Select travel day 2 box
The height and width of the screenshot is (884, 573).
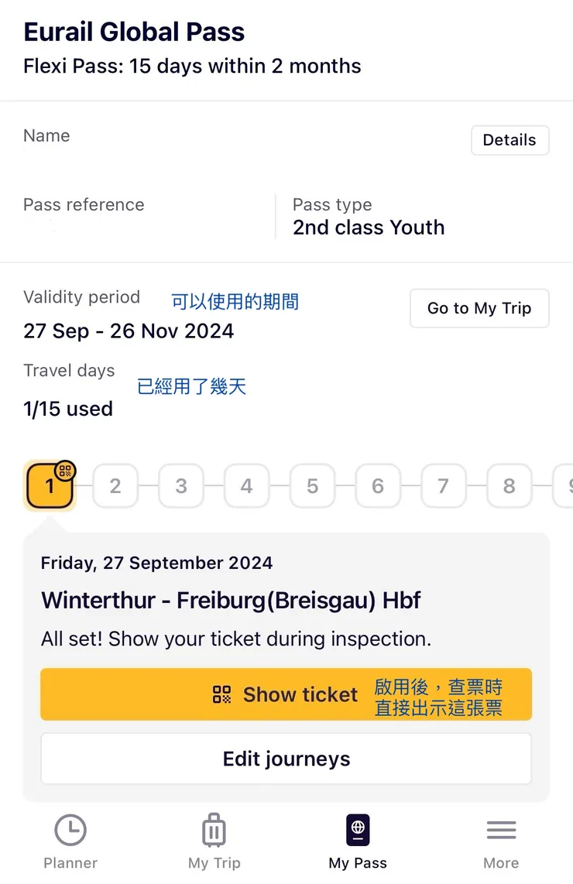point(115,486)
